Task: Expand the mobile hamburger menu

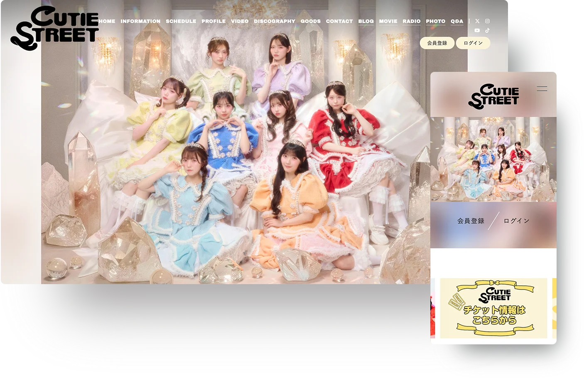Action: click(542, 88)
